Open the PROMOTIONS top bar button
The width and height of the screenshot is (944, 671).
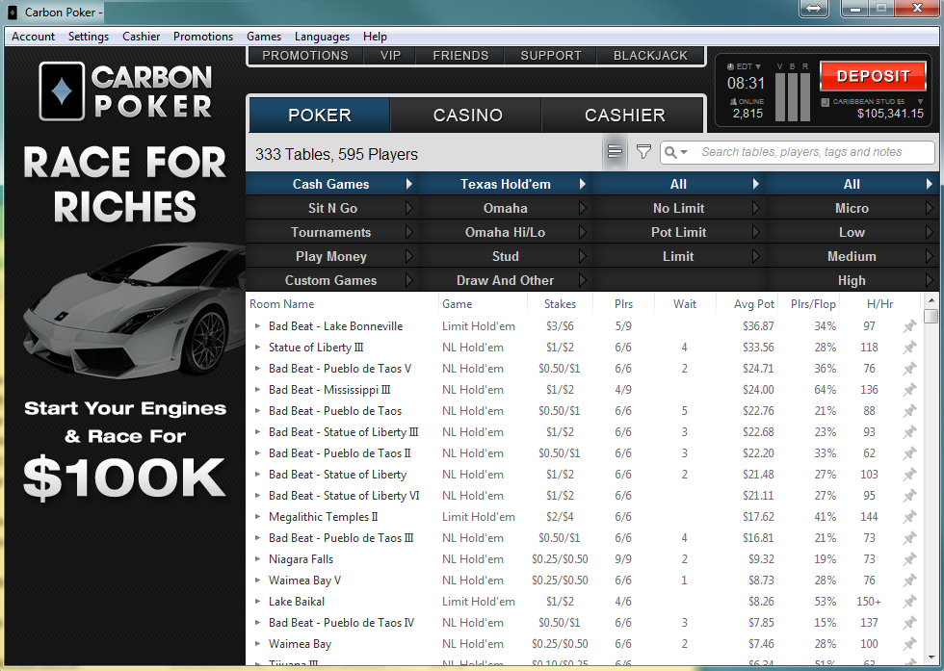tap(305, 56)
